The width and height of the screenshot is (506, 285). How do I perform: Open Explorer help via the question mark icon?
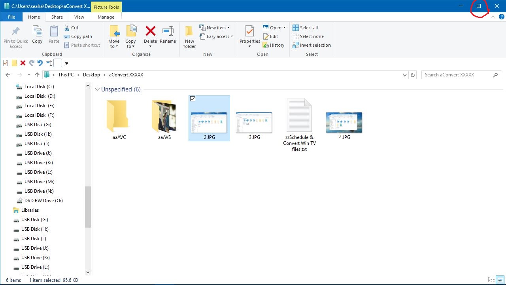(x=502, y=17)
